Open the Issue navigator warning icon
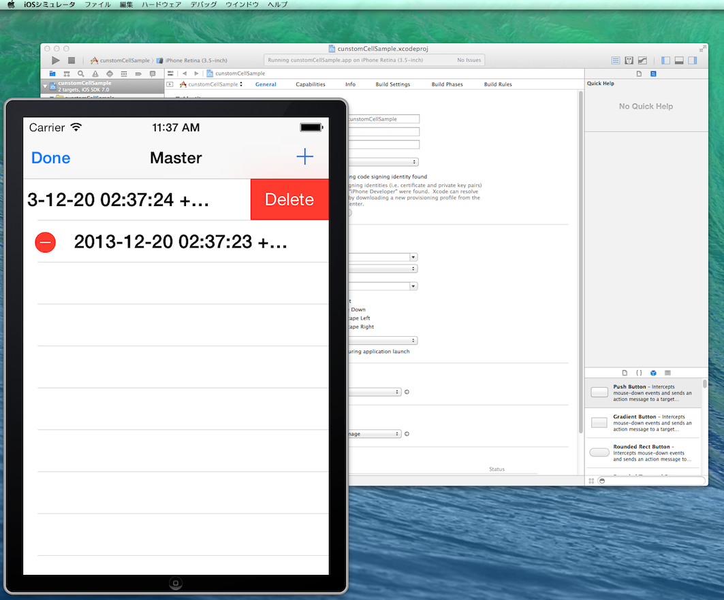The width and height of the screenshot is (724, 600). 95,73
